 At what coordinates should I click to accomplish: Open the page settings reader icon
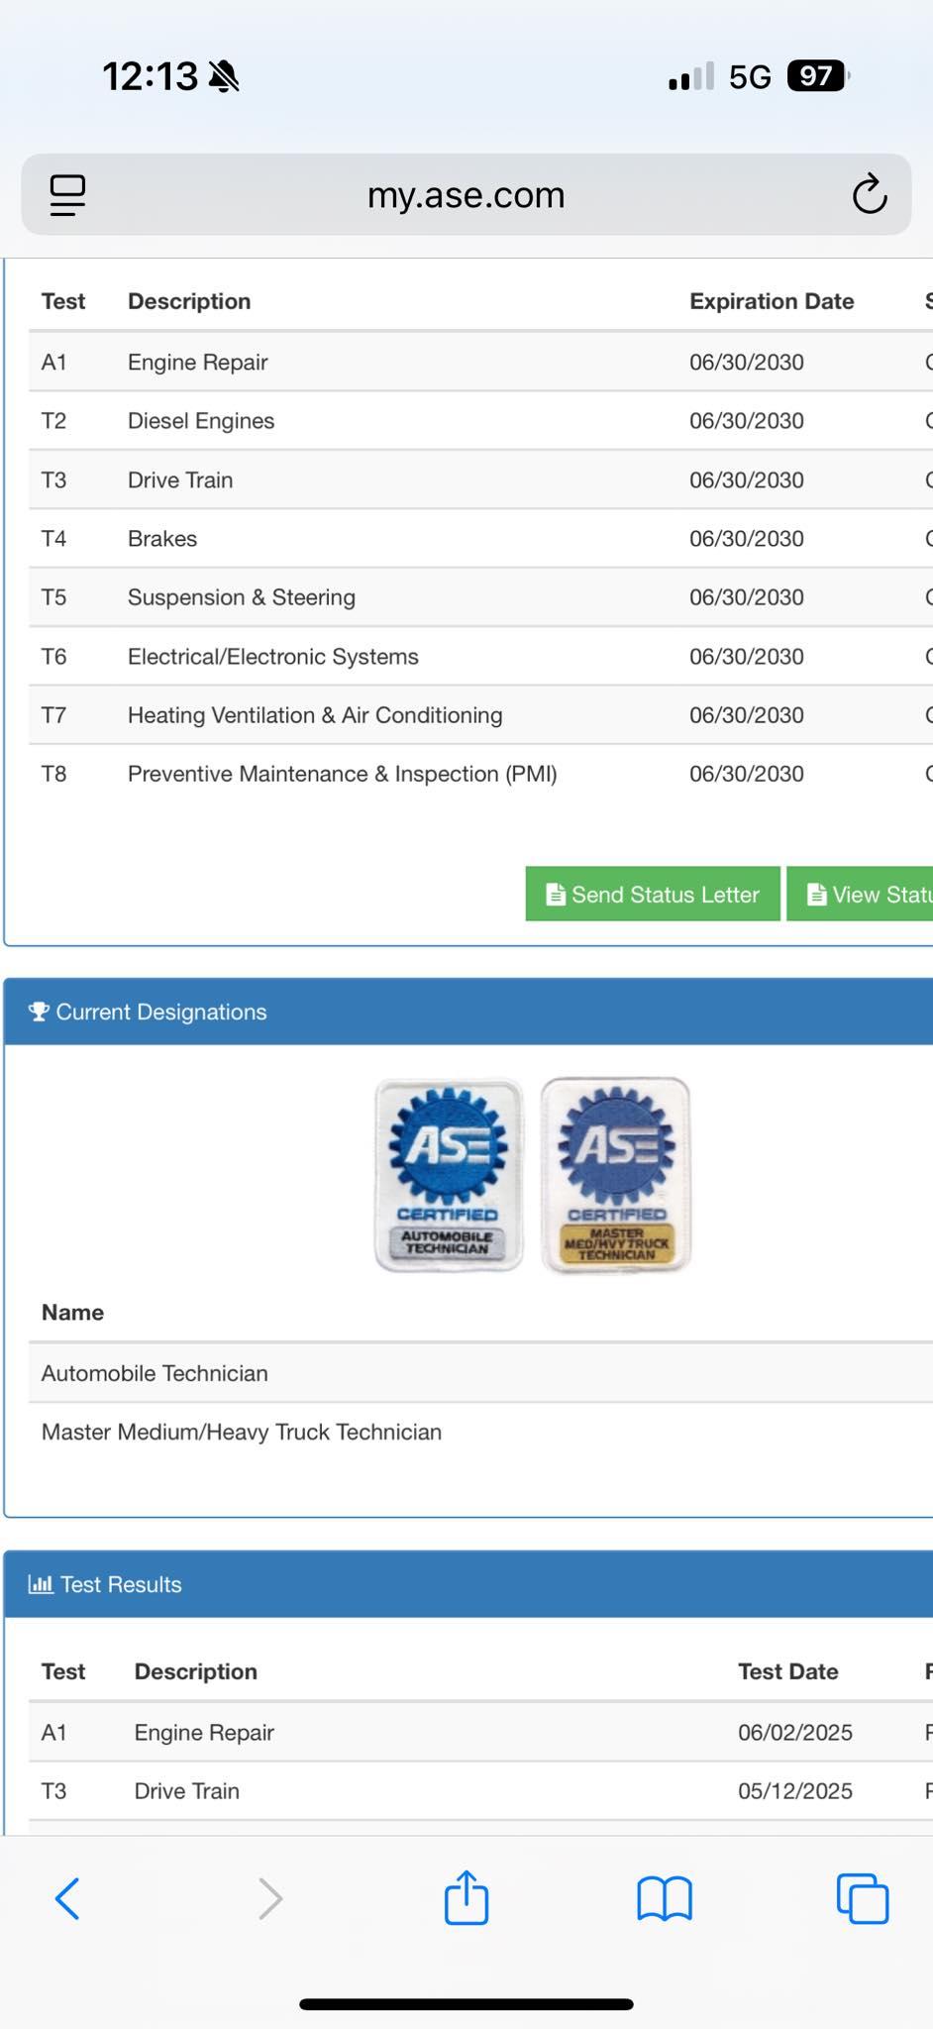[x=67, y=195]
